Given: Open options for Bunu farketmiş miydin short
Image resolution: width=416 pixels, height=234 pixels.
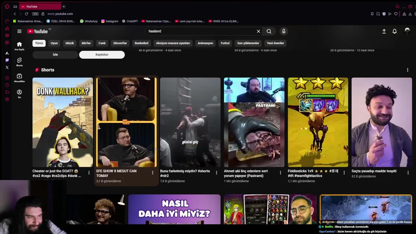Looking at the screenshot, I should click(x=216, y=173).
